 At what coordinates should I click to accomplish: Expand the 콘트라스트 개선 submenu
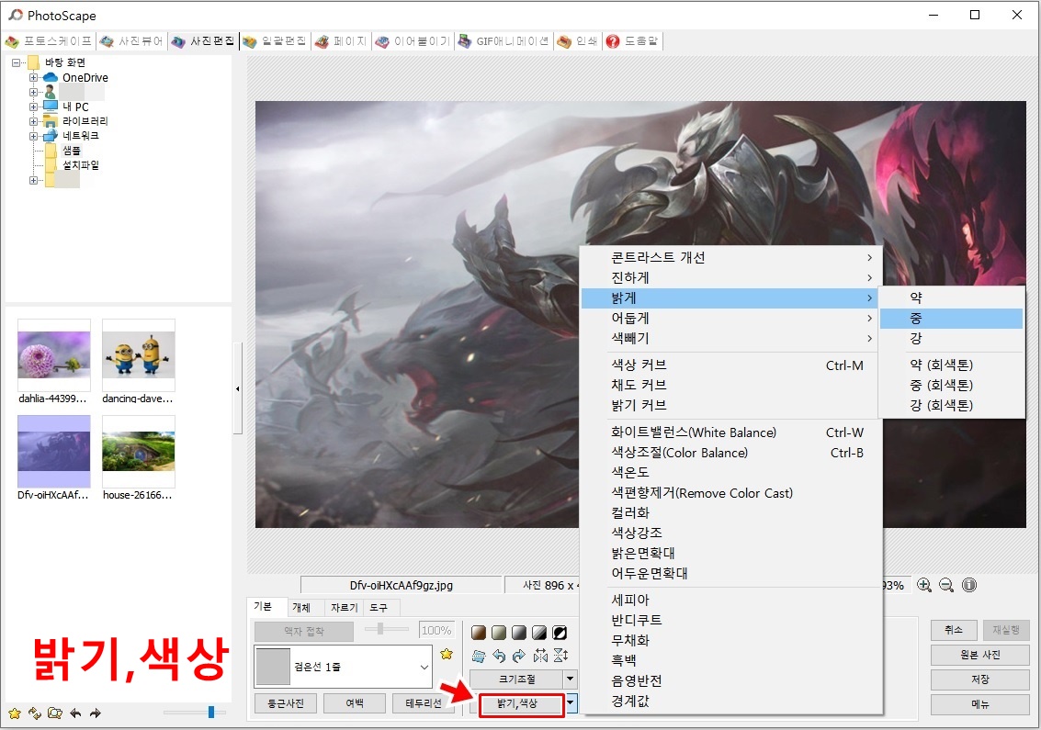tap(731, 257)
